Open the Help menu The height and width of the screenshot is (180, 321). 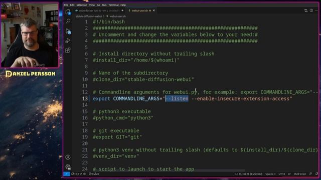point(123,5)
